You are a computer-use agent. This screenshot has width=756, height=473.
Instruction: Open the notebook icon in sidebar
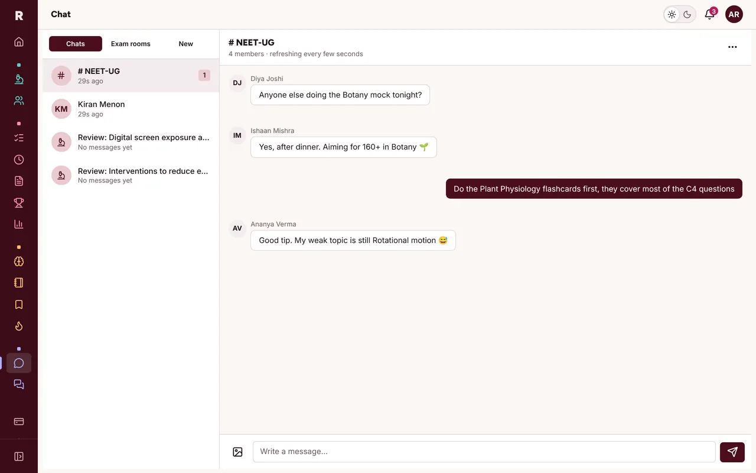19,283
